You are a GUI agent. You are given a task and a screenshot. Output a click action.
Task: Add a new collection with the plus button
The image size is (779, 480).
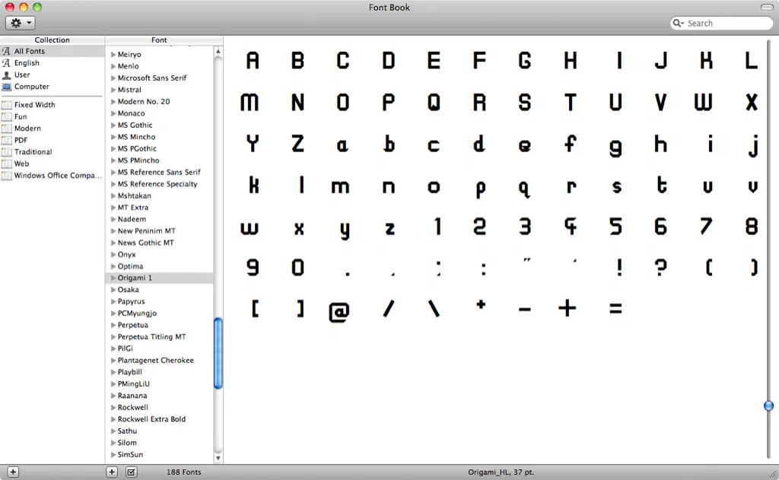point(13,472)
